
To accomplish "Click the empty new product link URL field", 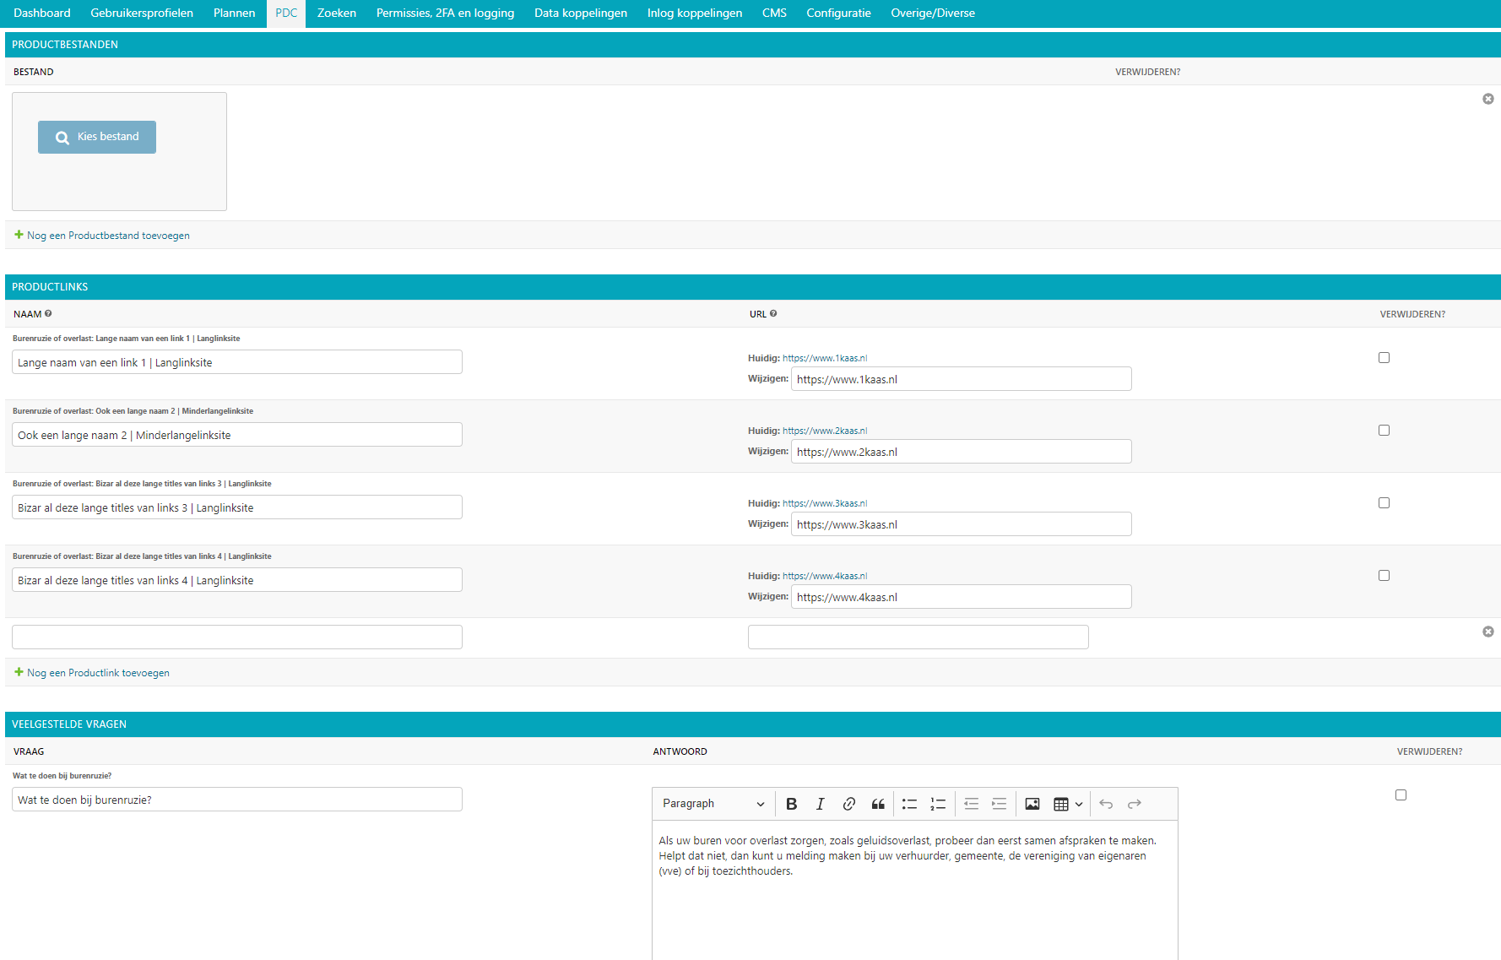I will click(x=918, y=637).
